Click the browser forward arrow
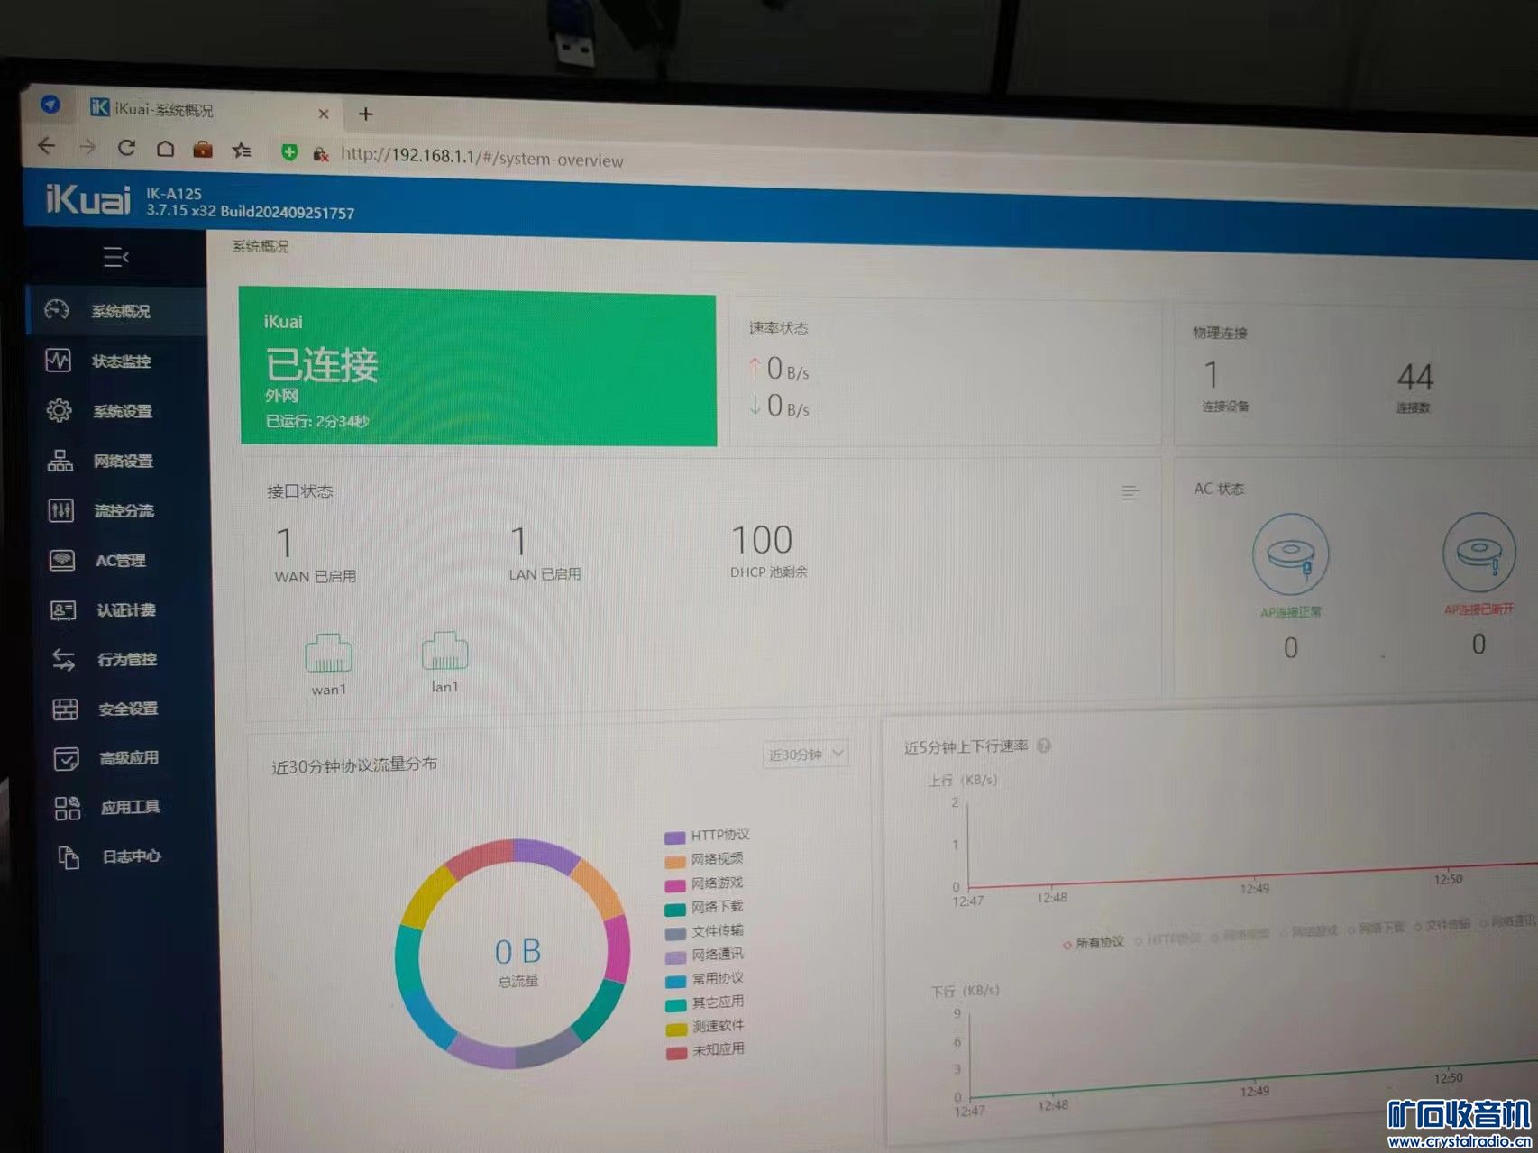Image resolution: width=1538 pixels, height=1153 pixels. [x=87, y=147]
